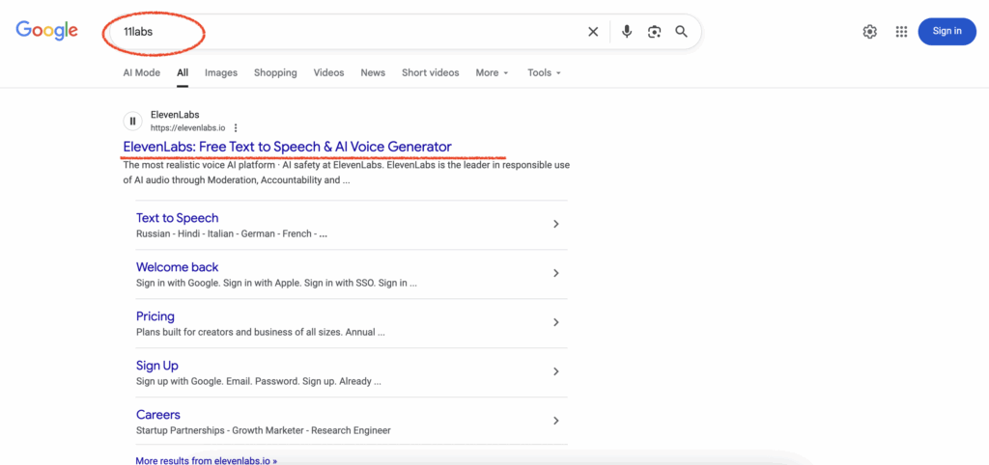Image resolution: width=989 pixels, height=465 pixels.
Task: Expand the More search filters dropdown
Action: point(492,72)
